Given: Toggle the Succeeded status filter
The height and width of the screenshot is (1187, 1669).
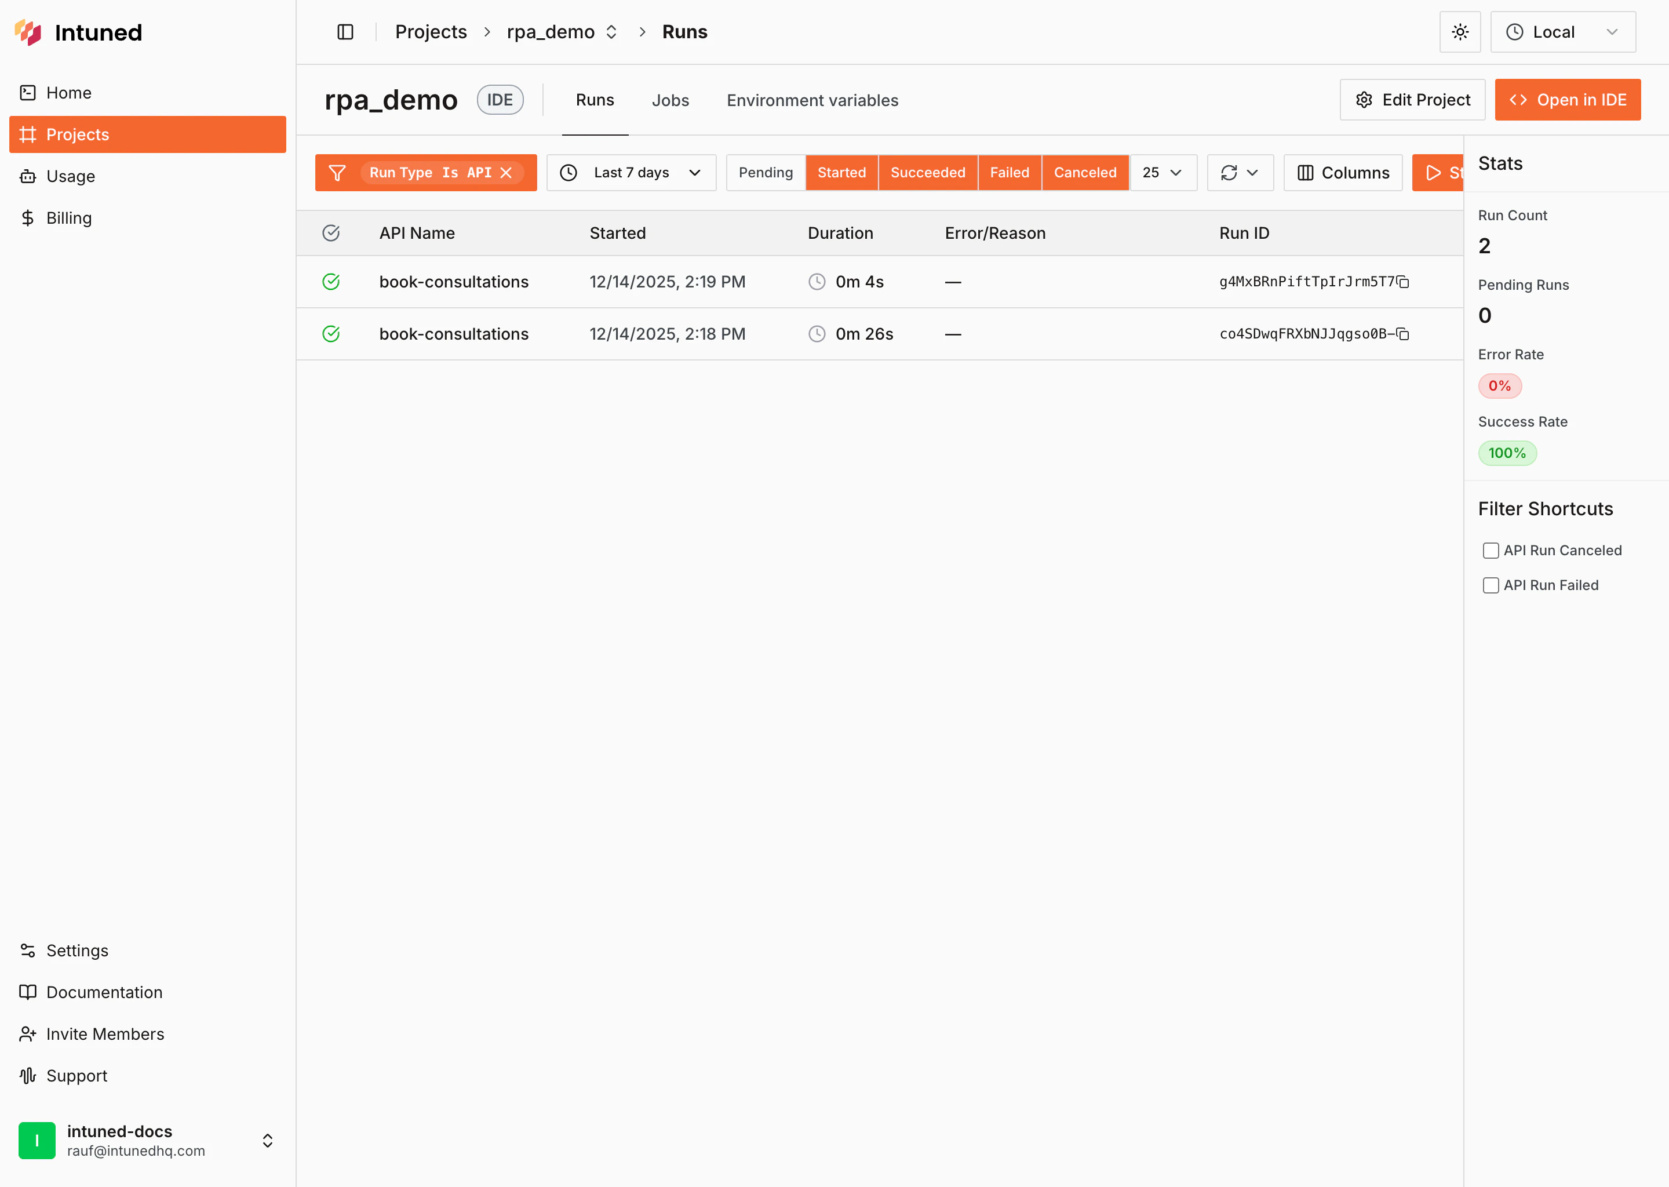Looking at the screenshot, I should [x=927, y=173].
